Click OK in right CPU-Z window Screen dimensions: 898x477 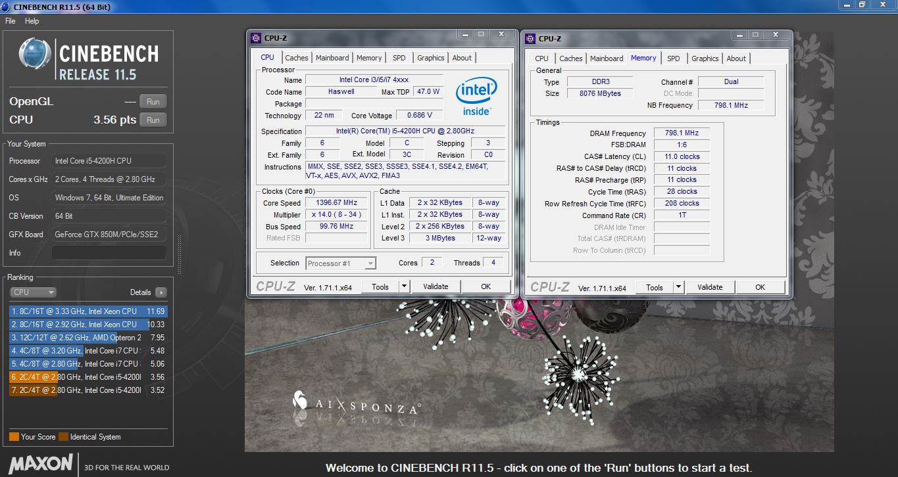pyautogui.click(x=761, y=287)
